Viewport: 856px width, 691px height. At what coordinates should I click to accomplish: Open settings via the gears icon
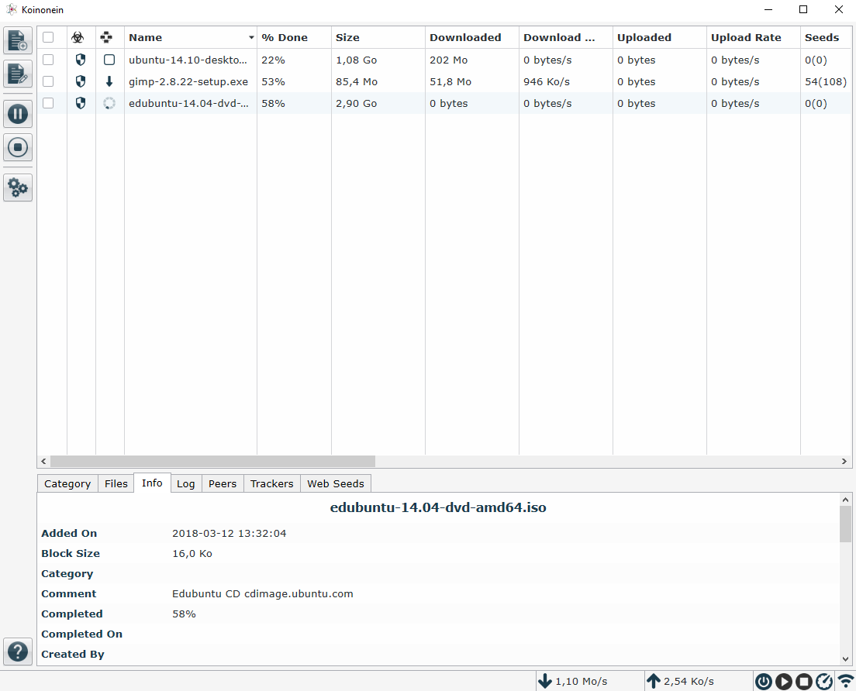[18, 187]
